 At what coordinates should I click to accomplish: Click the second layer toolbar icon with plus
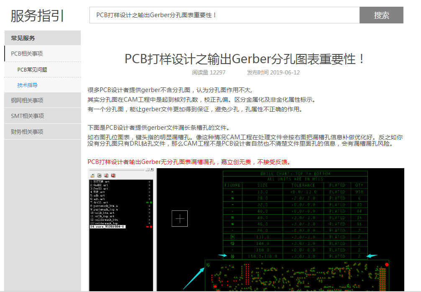click(99, 175)
